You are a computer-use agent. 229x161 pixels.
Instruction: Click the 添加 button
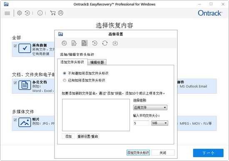tap(68, 137)
